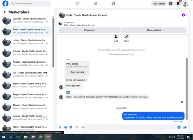Open the sticker picker icon
The image size is (193, 140).
(x=71, y=127)
